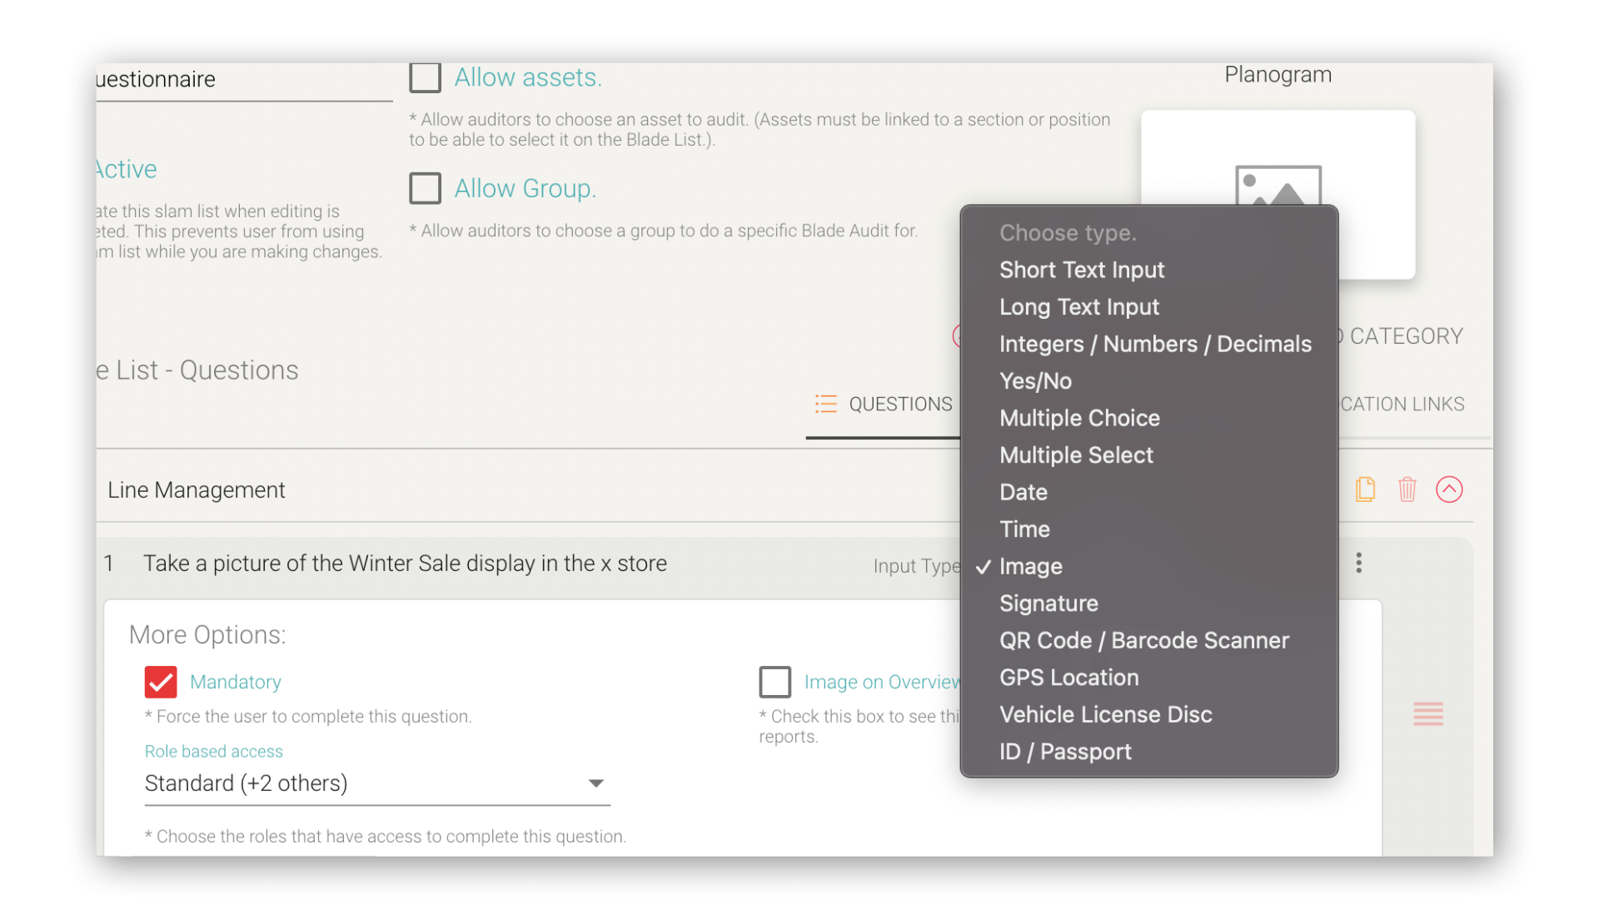Click the drag handle lines icon

[x=1427, y=713]
